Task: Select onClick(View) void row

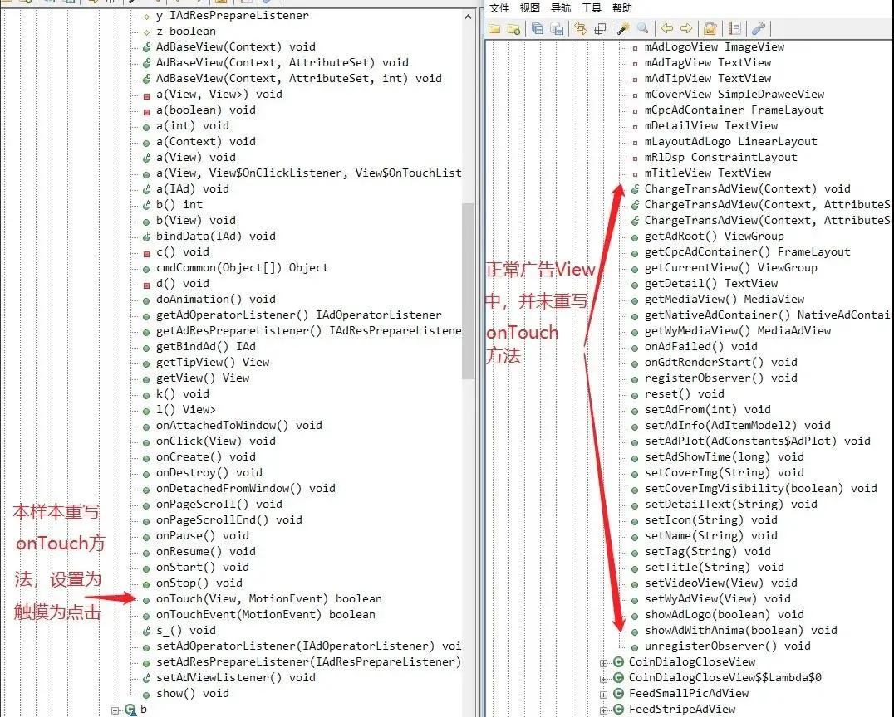Action: point(215,441)
